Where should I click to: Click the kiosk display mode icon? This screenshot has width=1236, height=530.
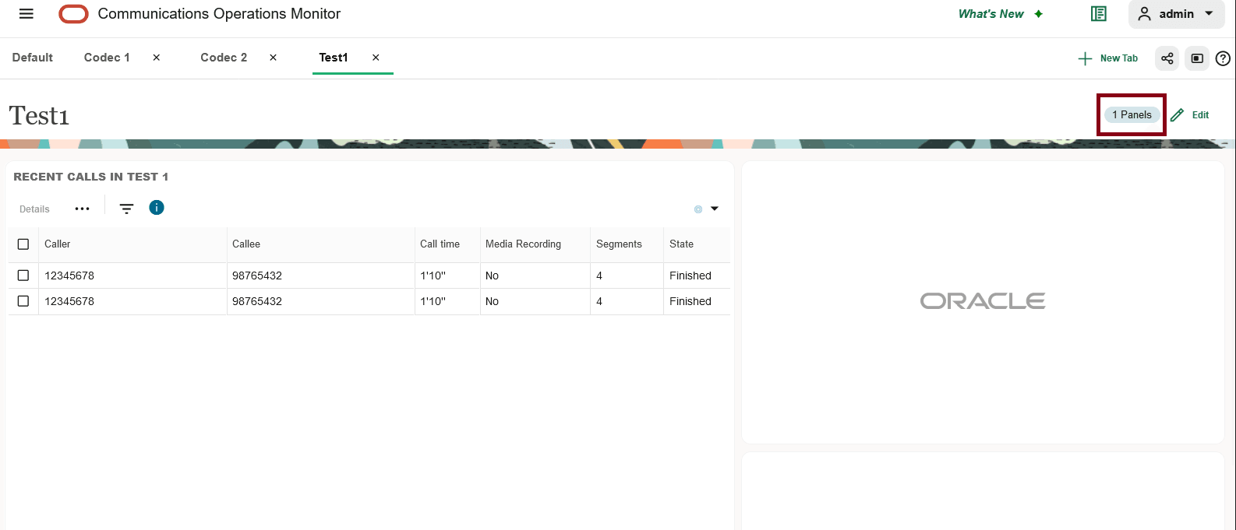(x=1197, y=58)
